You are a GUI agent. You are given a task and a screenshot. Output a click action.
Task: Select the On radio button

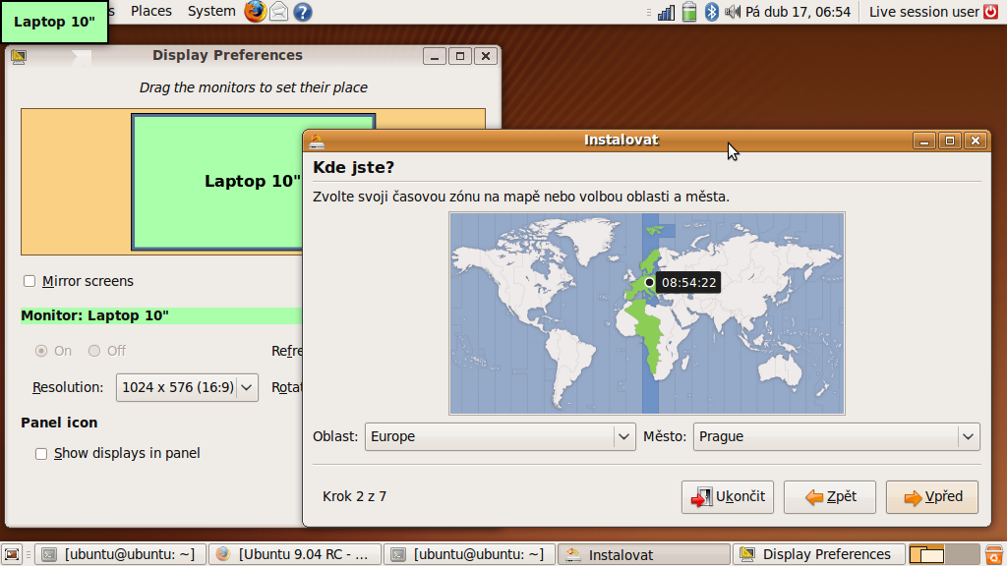pos(41,351)
